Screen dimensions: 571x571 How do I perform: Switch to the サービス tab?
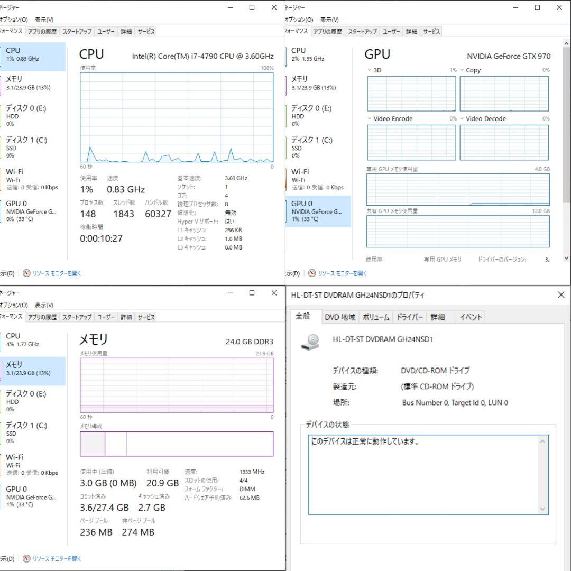point(145,31)
